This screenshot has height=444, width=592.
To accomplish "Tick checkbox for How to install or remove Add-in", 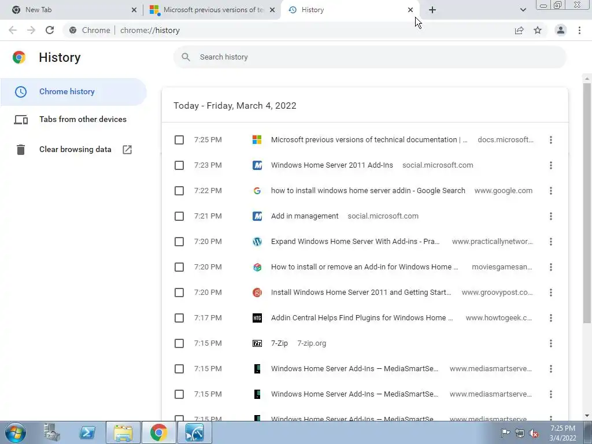I will pyautogui.click(x=179, y=267).
